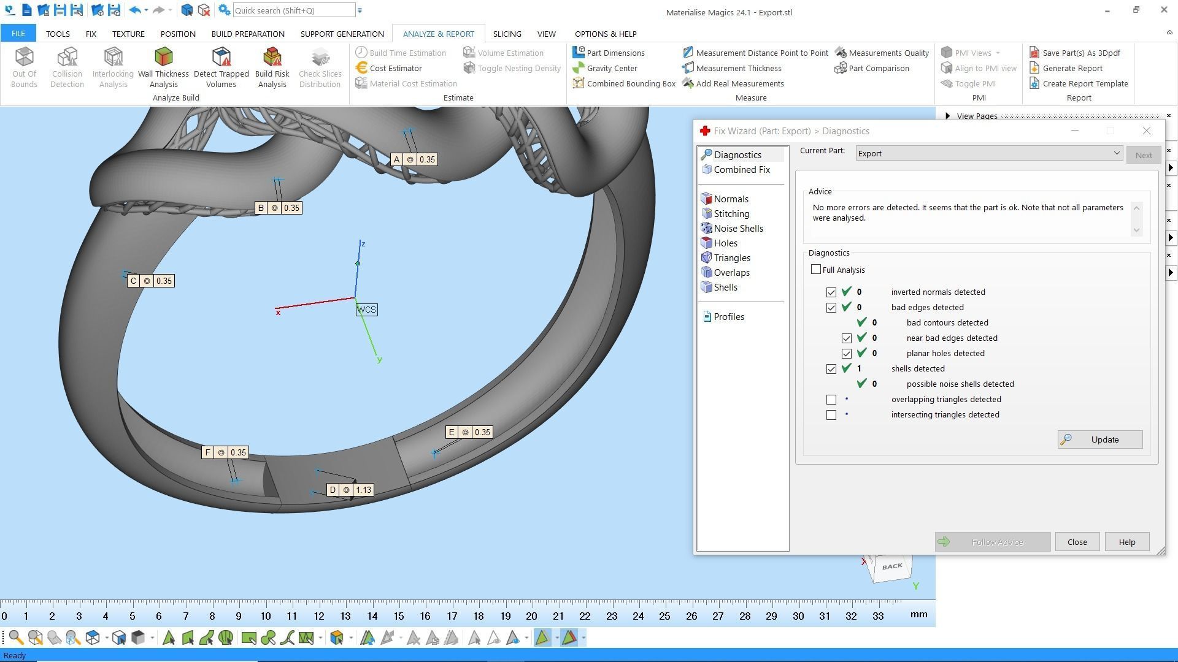This screenshot has height=662, width=1178.
Task: Show Part Dimensions
Action: tap(609, 53)
